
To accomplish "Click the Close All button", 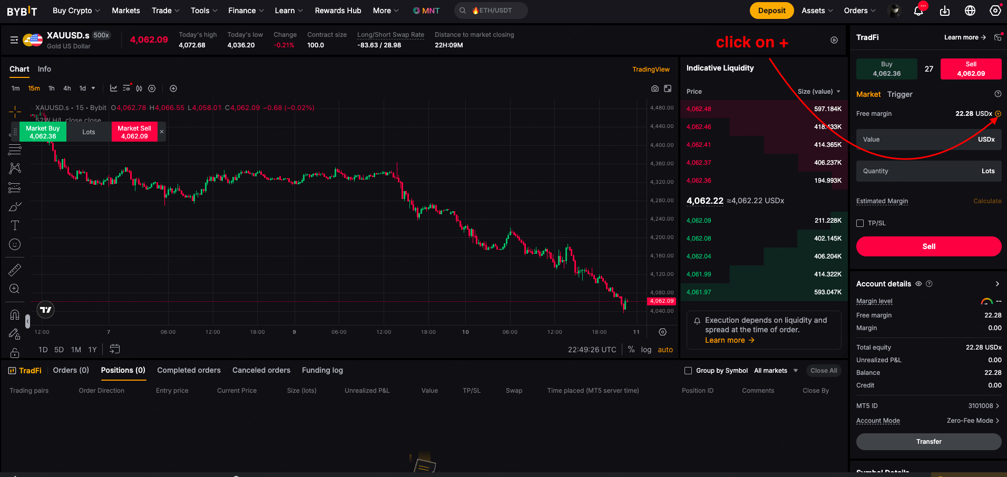I will [824, 371].
